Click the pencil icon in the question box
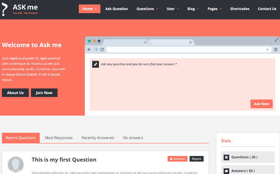Image resolution: width=280 pixels, height=174 pixels. point(96,64)
